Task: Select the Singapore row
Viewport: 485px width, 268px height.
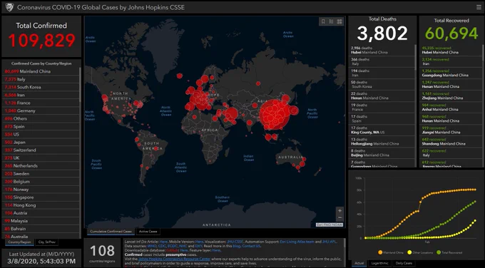Action: tap(41, 197)
